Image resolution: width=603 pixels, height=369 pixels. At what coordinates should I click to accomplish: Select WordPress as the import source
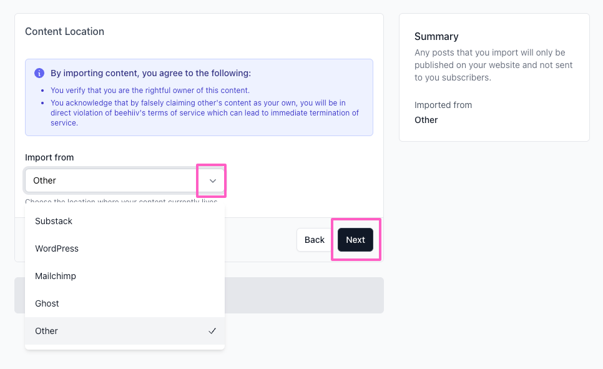(57, 248)
